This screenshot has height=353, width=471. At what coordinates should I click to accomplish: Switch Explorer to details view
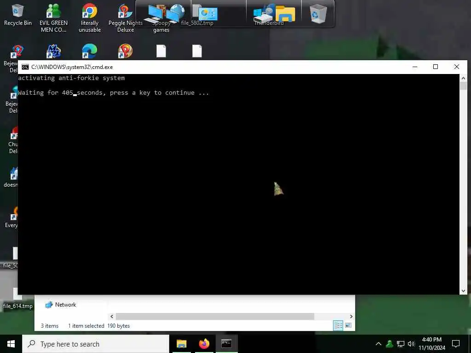click(x=338, y=325)
